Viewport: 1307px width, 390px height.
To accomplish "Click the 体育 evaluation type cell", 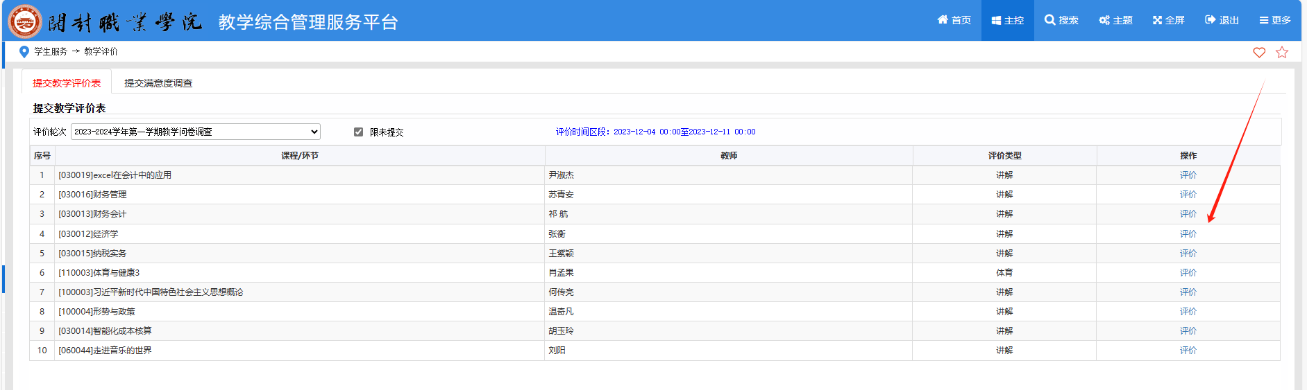I will pos(1004,273).
